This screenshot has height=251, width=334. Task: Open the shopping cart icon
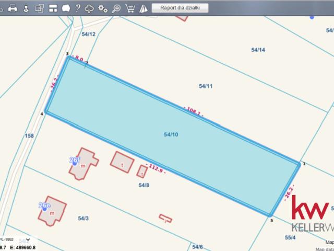point(130,8)
